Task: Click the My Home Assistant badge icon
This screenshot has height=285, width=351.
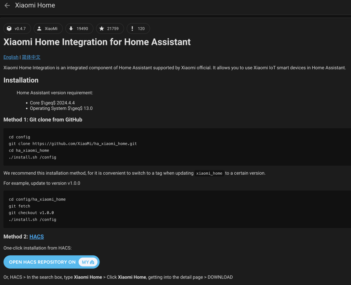Action: 88,262
